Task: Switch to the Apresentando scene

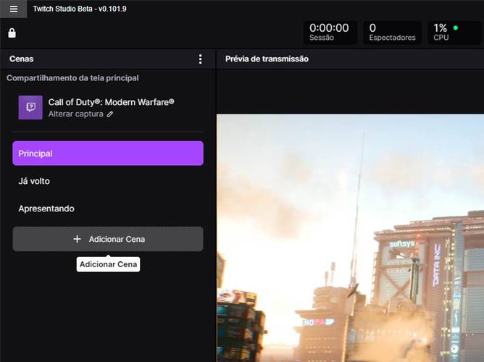Action: (108, 209)
